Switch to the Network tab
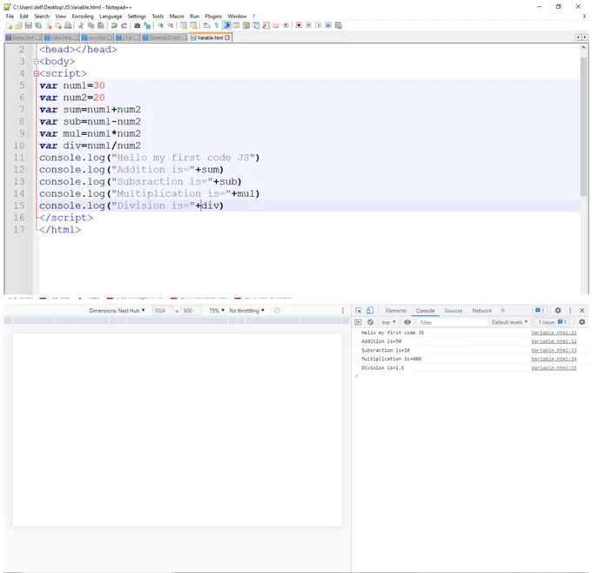Viewport: 592px width, 573px height. pos(481,311)
